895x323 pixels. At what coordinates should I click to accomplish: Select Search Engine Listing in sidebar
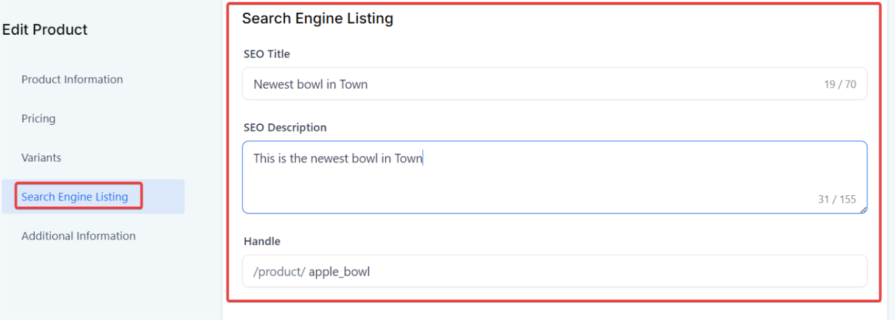75,196
